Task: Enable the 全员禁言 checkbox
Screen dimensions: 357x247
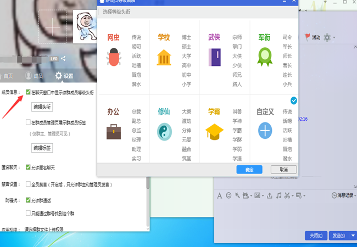Action: 28,184
